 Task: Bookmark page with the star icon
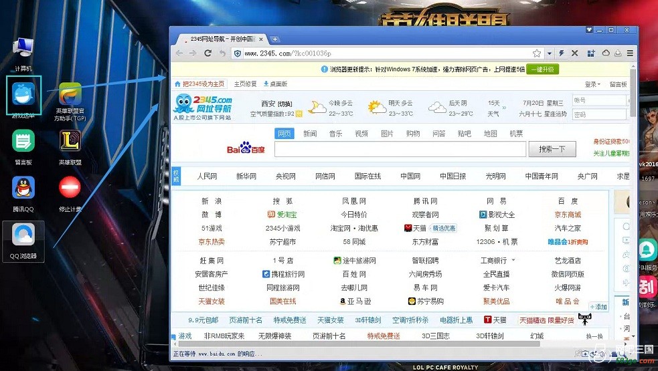(537, 53)
